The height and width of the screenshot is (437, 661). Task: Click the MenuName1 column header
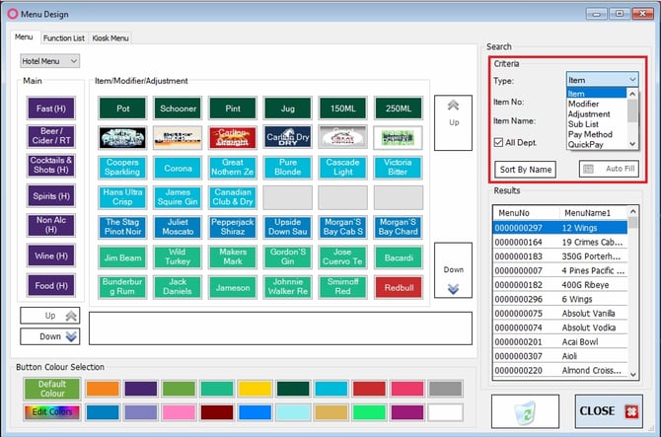point(593,213)
